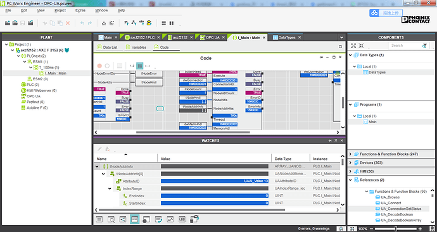Click the breakpoints icon in bottom bar
The image size is (437, 232).
pyautogui.click(x=146, y=219)
